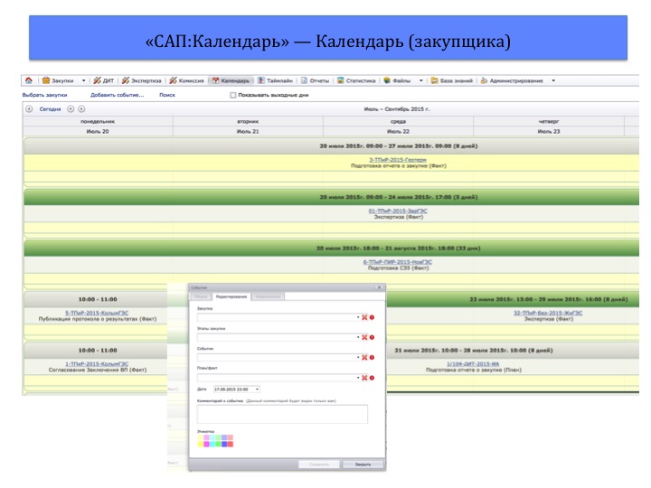Open the 5-ТПиР-2015-КолымГЭС event link
The image size is (651, 488).
tap(97, 313)
